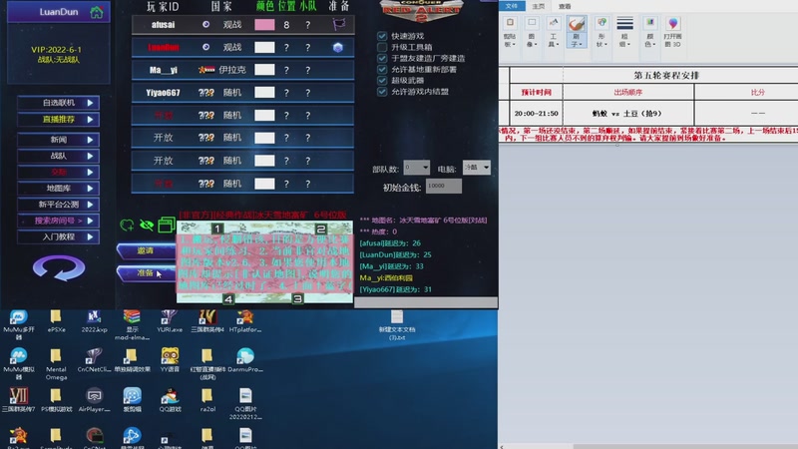Switch to Paint's 查看 tab
Screen dimensions: 798x449
pyautogui.click(x=565, y=6)
